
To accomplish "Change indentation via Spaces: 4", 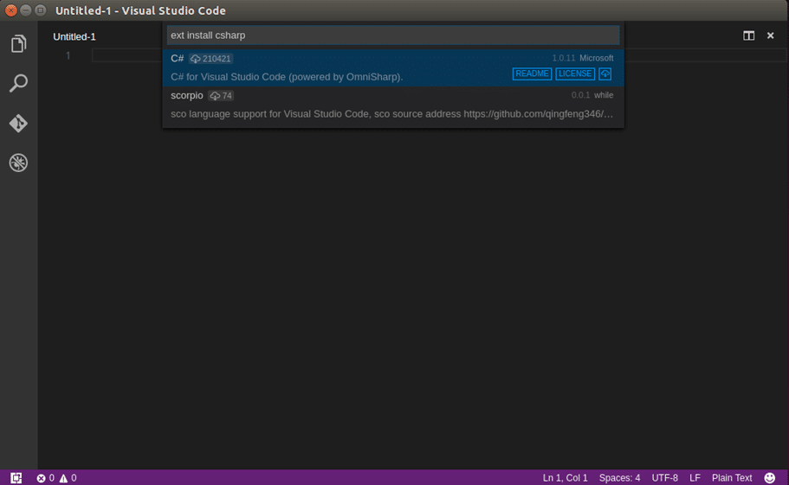I will pyautogui.click(x=619, y=478).
